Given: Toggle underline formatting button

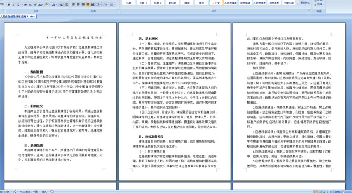Looking at the screenshot, I should tap(18, 5).
